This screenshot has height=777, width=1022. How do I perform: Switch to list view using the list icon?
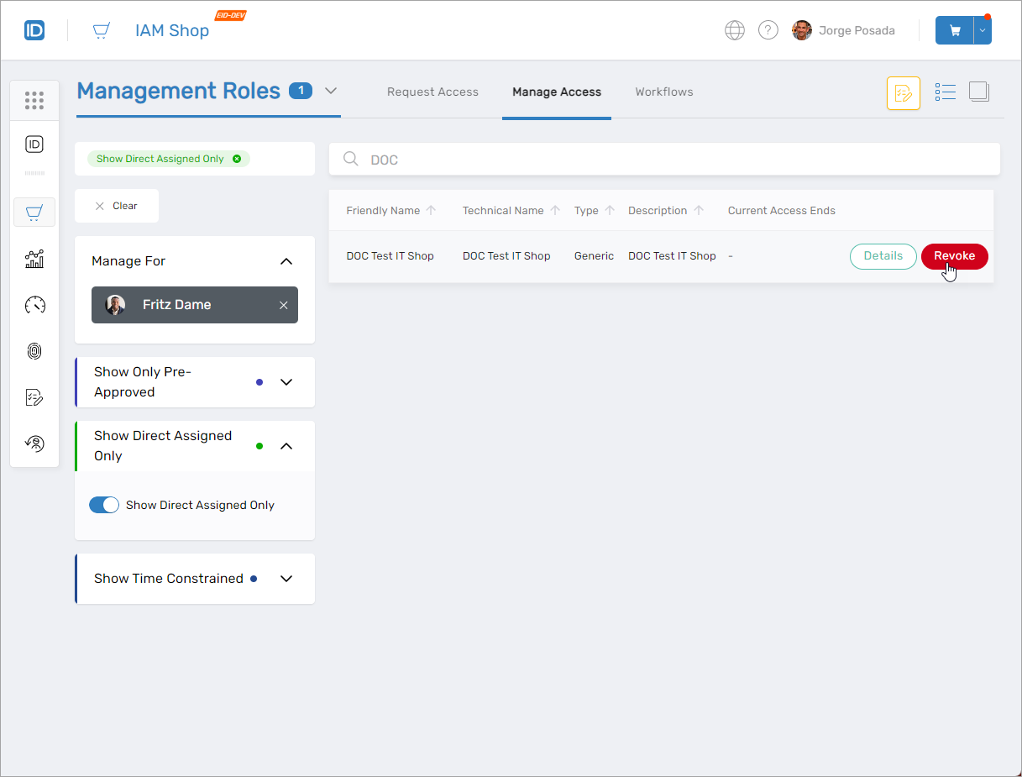click(946, 92)
